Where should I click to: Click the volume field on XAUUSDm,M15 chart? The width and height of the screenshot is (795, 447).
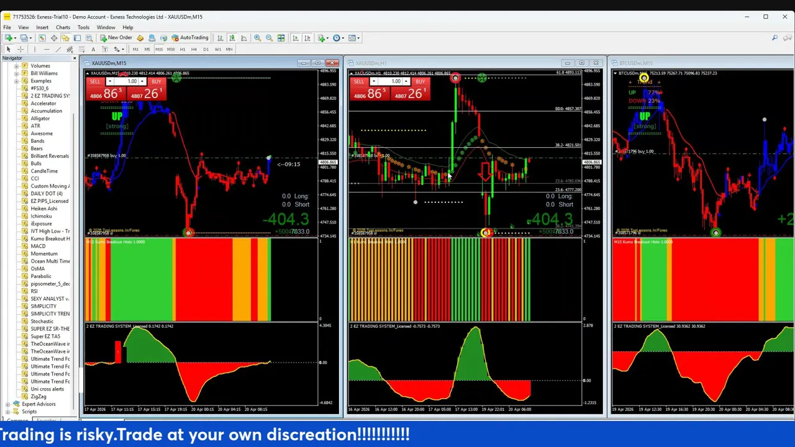click(127, 82)
